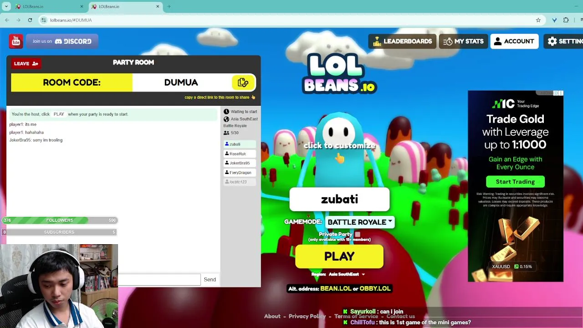This screenshot has height=328, width=583.
Task: Click the inline PLAY word in host message
Action: (x=59, y=114)
